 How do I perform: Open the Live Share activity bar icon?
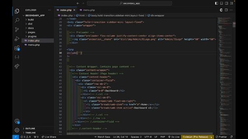[x=17, y=66]
